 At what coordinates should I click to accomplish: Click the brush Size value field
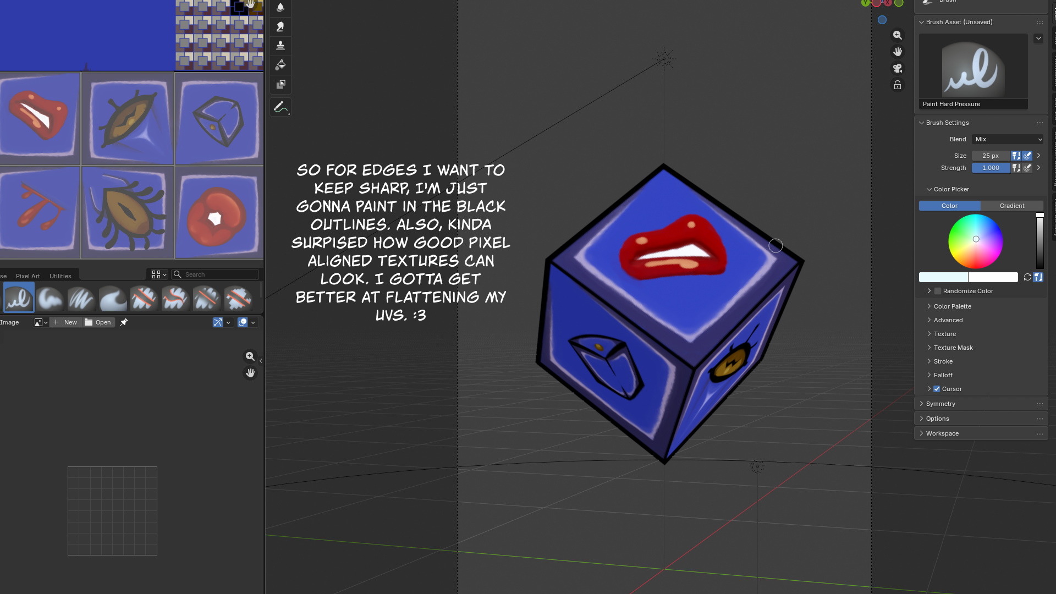991,156
